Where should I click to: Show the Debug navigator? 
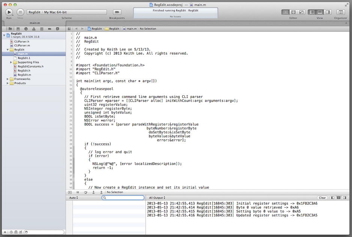(42, 29)
